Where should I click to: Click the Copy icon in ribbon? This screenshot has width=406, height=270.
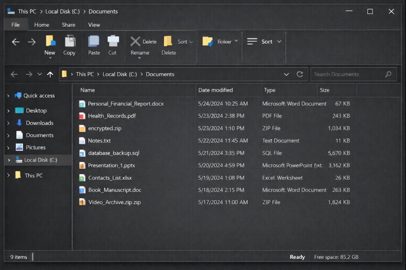click(70, 42)
